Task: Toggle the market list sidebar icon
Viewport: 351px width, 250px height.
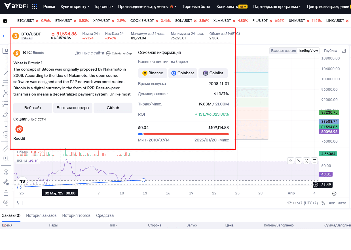Action: (5, 36)
